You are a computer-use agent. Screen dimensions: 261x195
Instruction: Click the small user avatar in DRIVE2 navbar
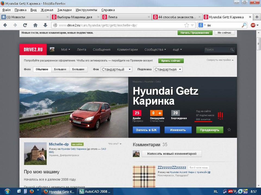click(x=52, y=50)
